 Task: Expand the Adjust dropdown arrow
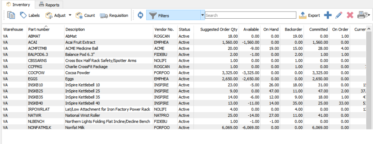click(x=70, y=15)
